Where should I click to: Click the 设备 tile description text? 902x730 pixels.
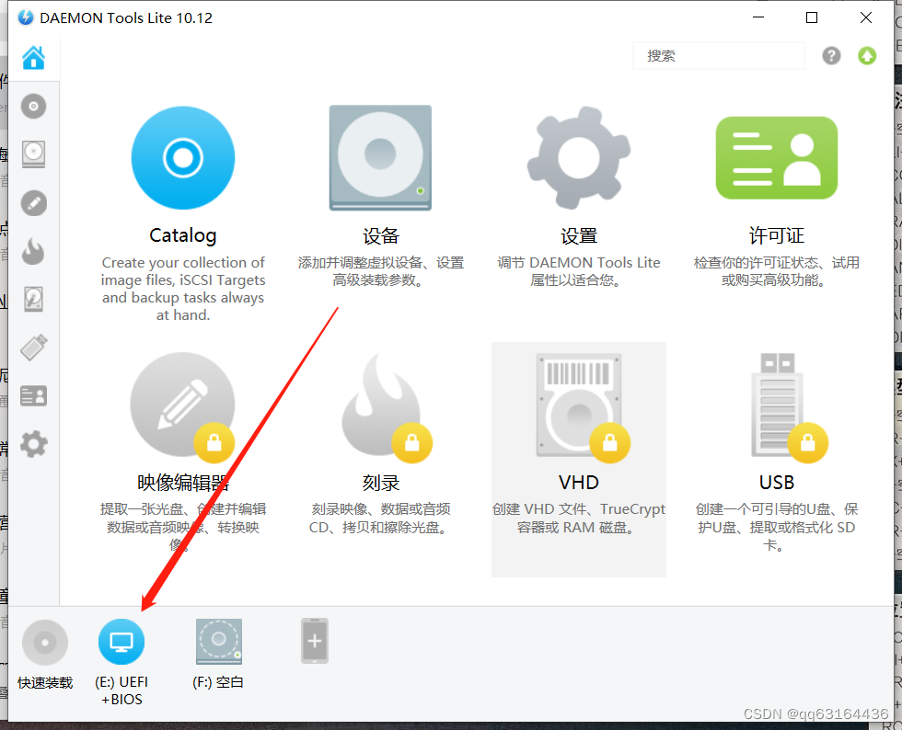click(x=380, y=271)
